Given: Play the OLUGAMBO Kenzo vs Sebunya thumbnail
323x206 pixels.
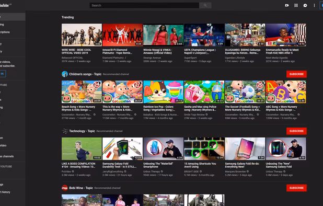Looking at the screenshot, I should pyautogui.click(x=245, y=35).
